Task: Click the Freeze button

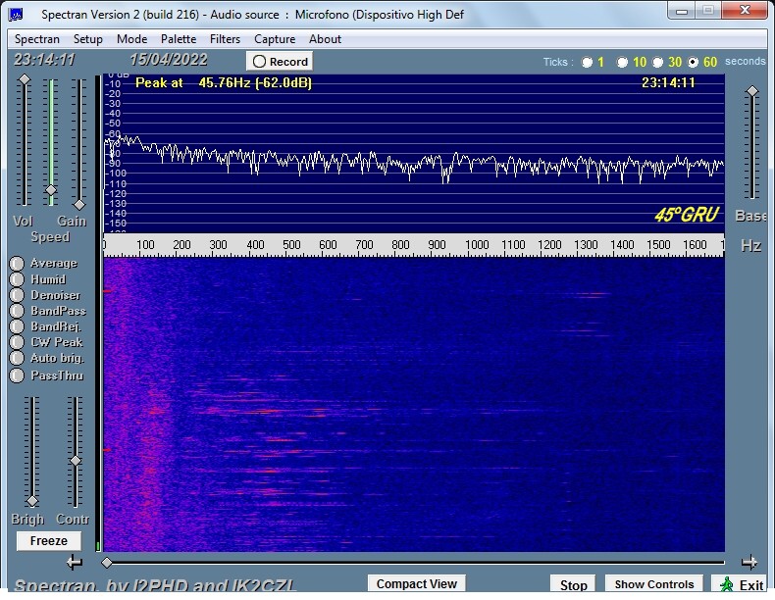Action: [48, 541]
